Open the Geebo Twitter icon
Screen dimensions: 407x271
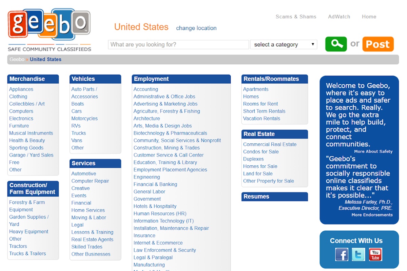[x=358, y=254]
